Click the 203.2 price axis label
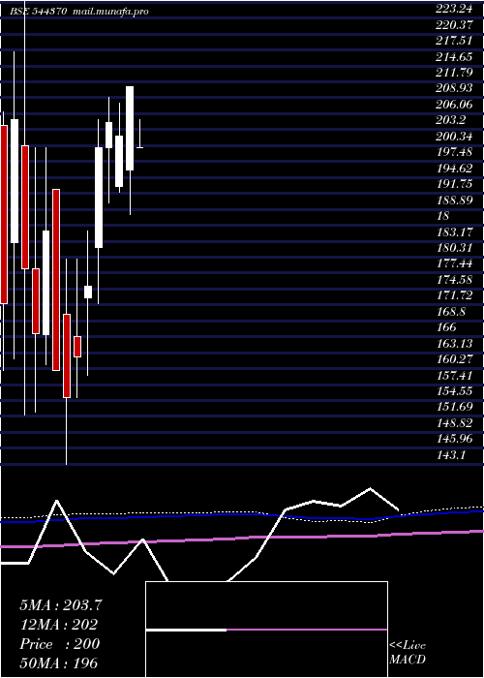Screen dimensions: 484x678 (450, 121)
